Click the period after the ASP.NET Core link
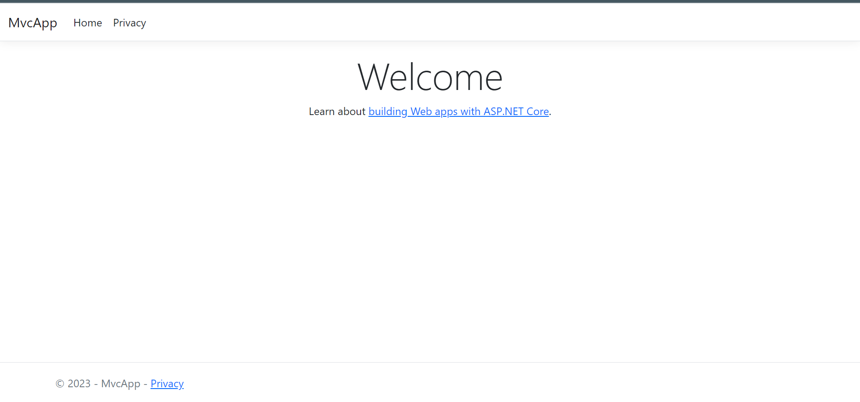Screen dimensions: 860x402 [x=550, y=115]
